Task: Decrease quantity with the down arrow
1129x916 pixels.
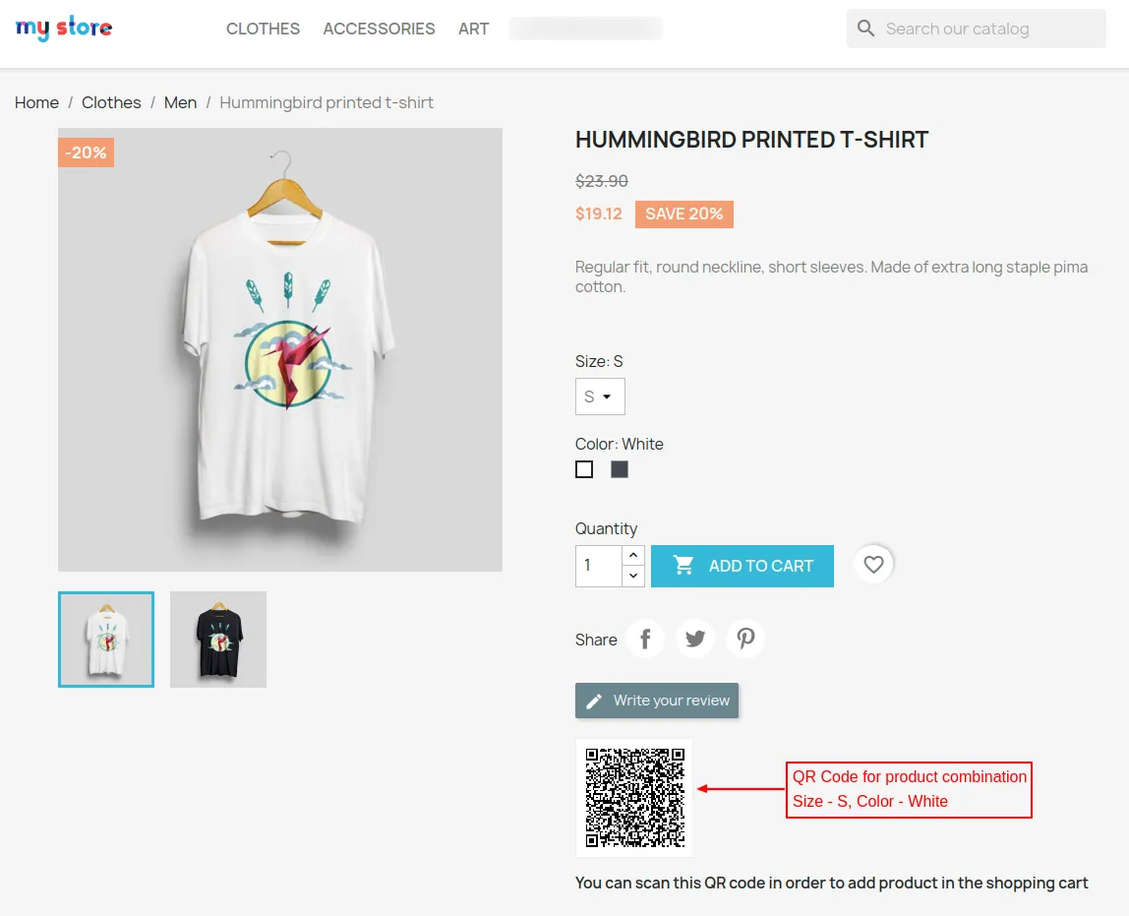Action: click(x=633, y=576)
